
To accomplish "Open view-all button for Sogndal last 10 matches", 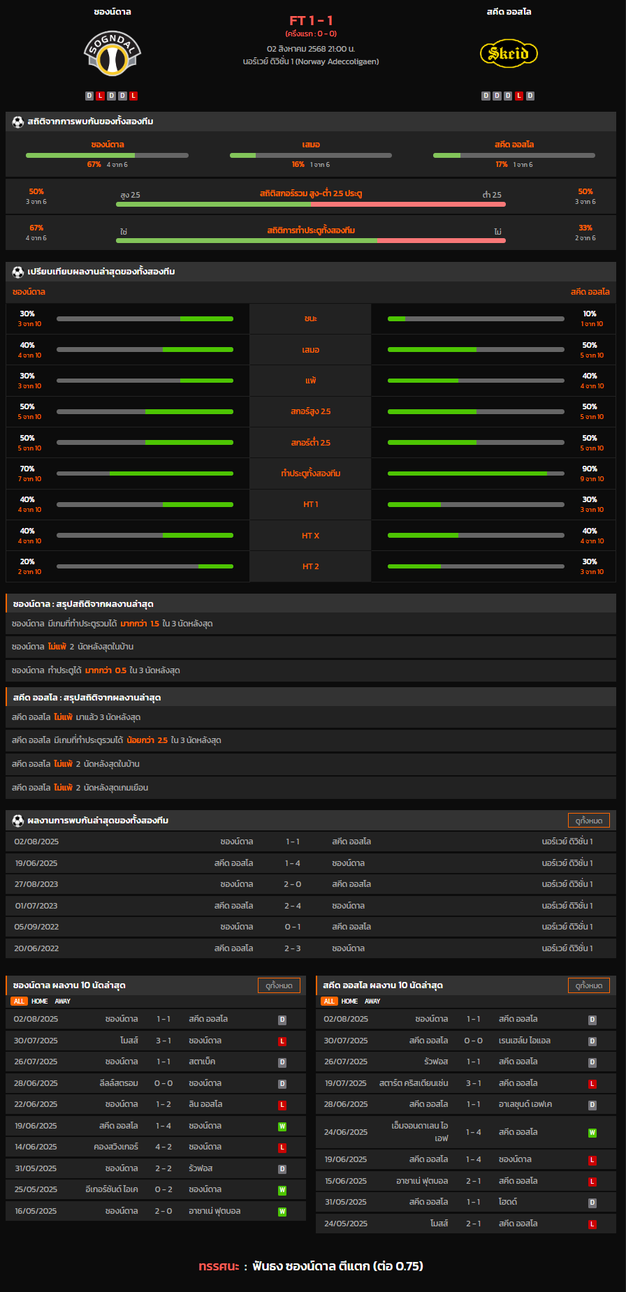I will coord(279,985).
